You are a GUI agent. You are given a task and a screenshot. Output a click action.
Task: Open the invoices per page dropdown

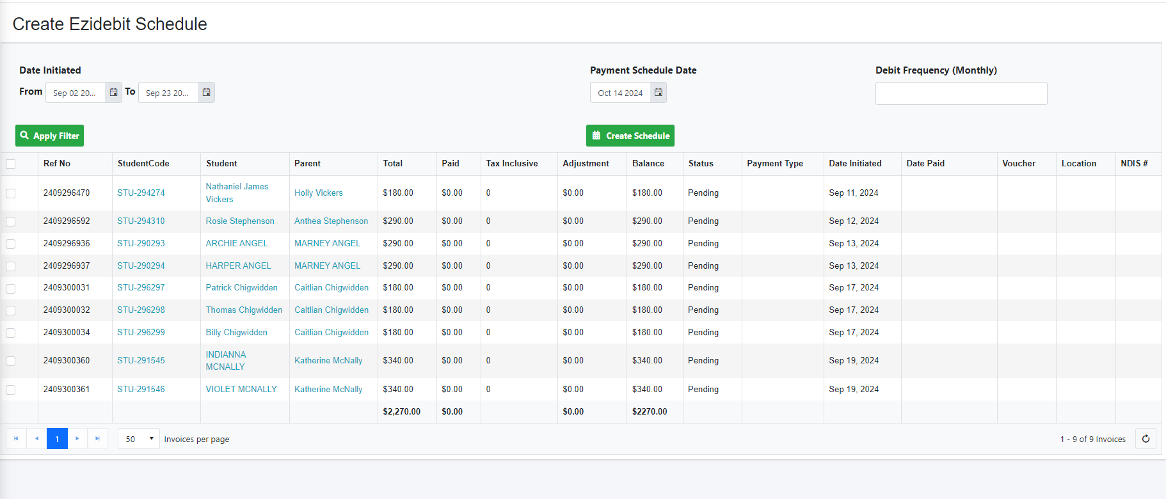point(139,439)
